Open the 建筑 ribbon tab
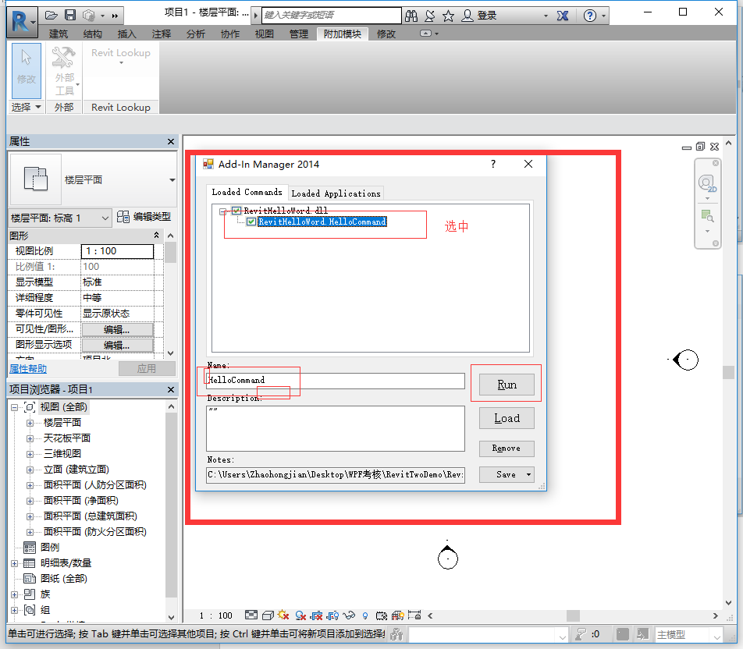 pyautogui.click(x=59, y=34)
